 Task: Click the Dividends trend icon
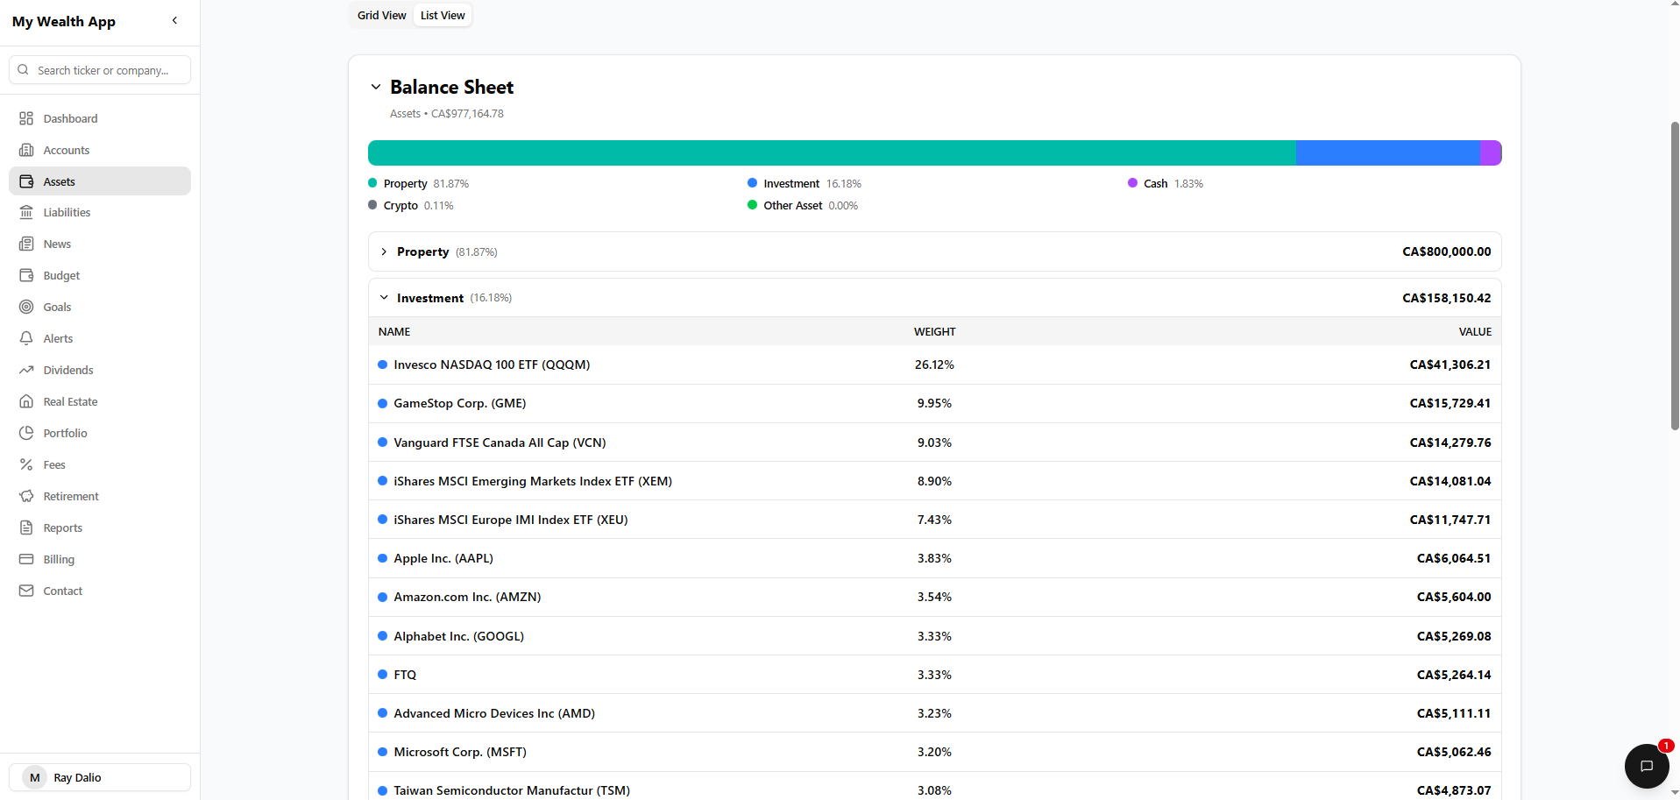(26, 370)
